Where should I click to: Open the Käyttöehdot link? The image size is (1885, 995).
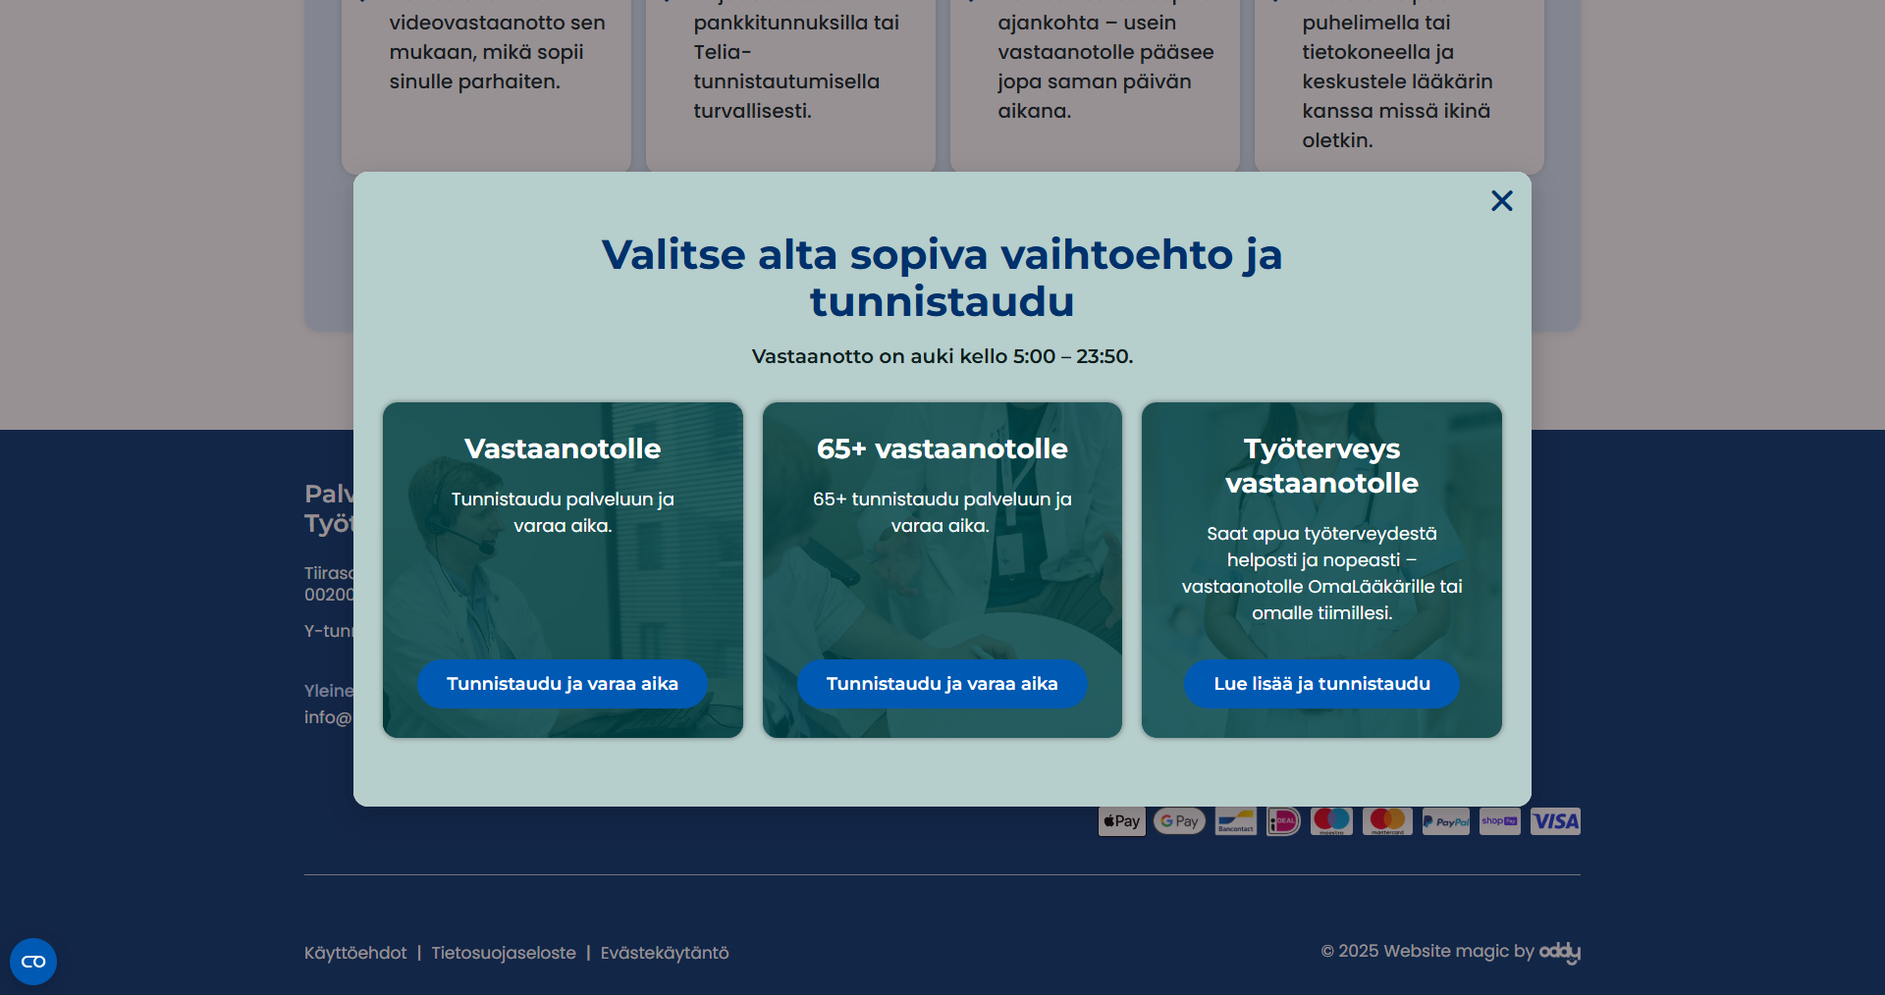pyautogui.click(x=355, y=953)
